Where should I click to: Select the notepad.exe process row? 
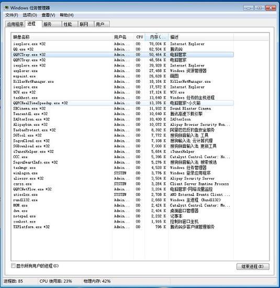click(122, 216)
